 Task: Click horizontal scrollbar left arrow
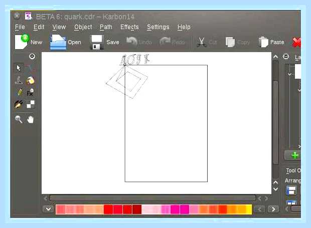point(46,198)
